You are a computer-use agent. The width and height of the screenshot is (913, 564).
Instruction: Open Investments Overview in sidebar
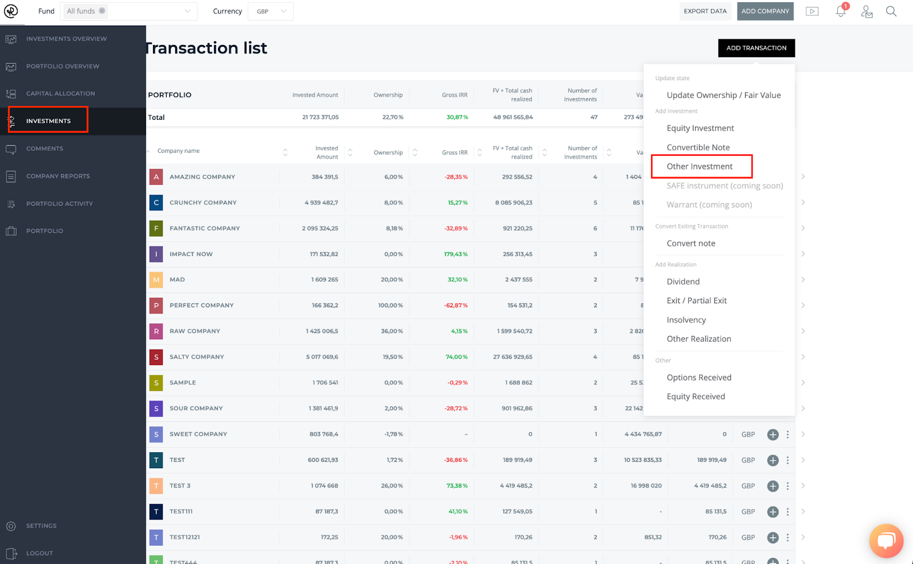[x=66, y=39]
